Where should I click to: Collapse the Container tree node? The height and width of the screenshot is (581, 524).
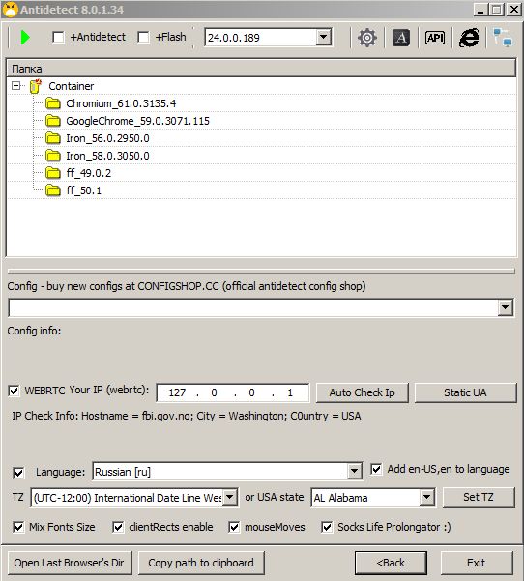click(x=15, y=86)
